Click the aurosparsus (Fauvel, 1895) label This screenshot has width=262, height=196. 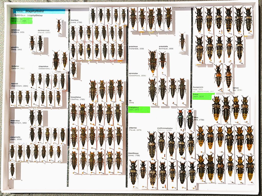point(44,31)
